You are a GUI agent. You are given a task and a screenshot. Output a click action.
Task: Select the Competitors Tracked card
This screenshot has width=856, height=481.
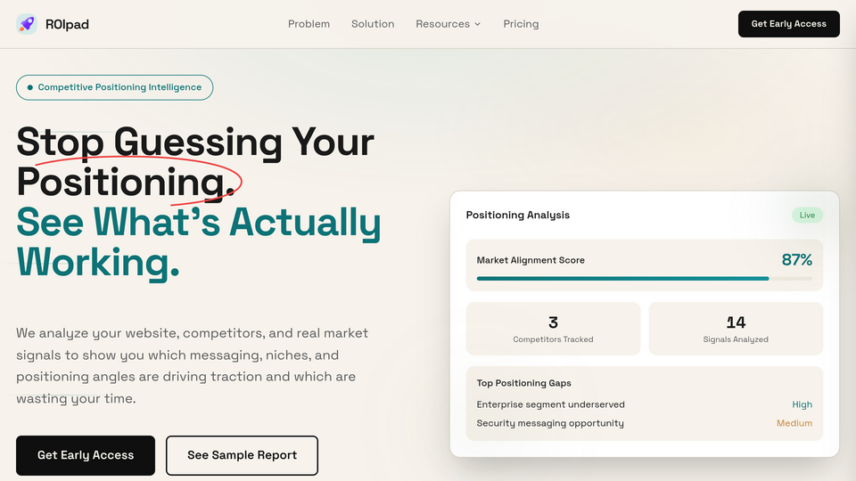point(553,329)
